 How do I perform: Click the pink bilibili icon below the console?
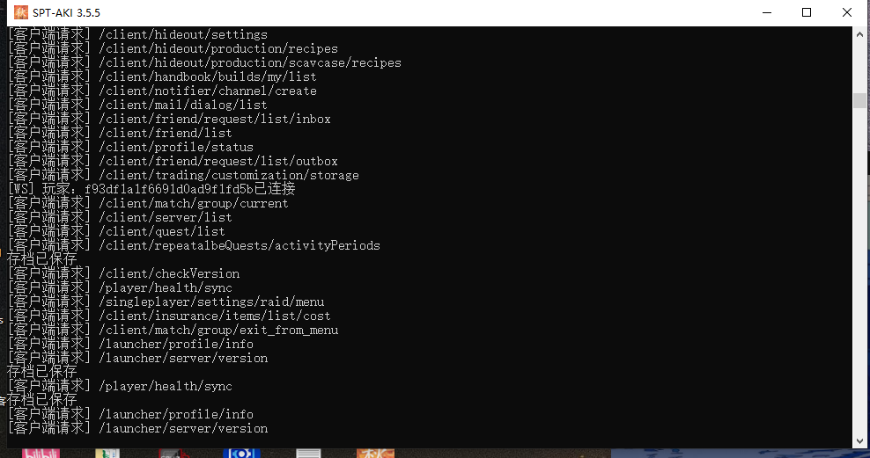[x=37, y=453]
